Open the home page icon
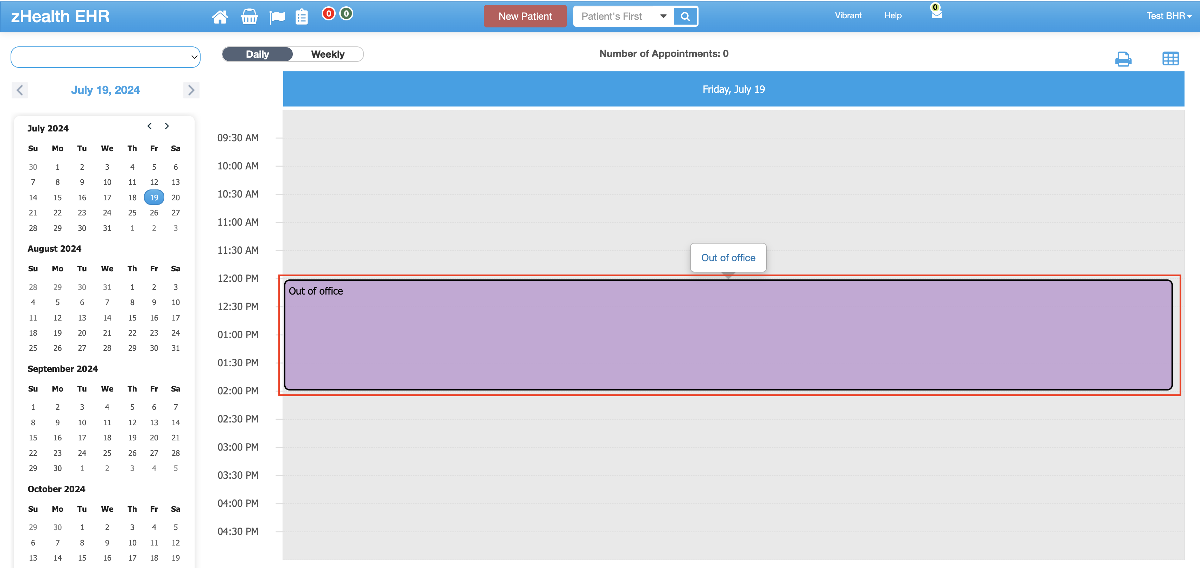Screen dimensions: 1200x568 click(220, 17)
